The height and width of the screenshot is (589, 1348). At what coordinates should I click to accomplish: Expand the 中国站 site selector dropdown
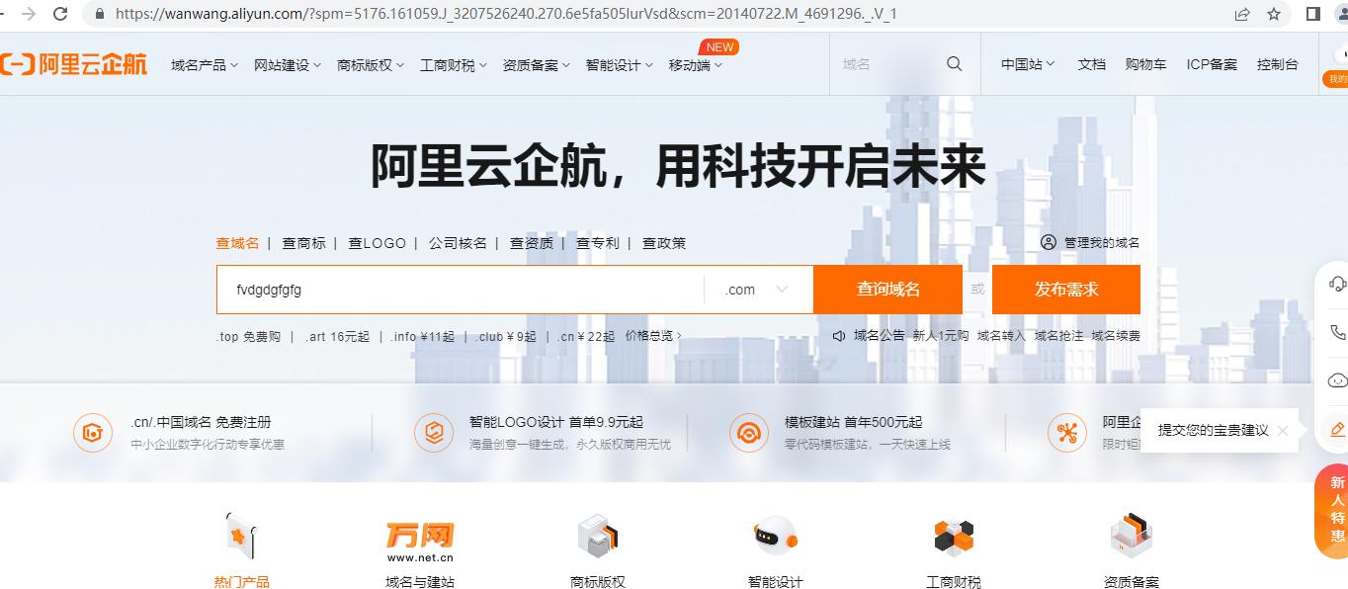(1025, 62)
